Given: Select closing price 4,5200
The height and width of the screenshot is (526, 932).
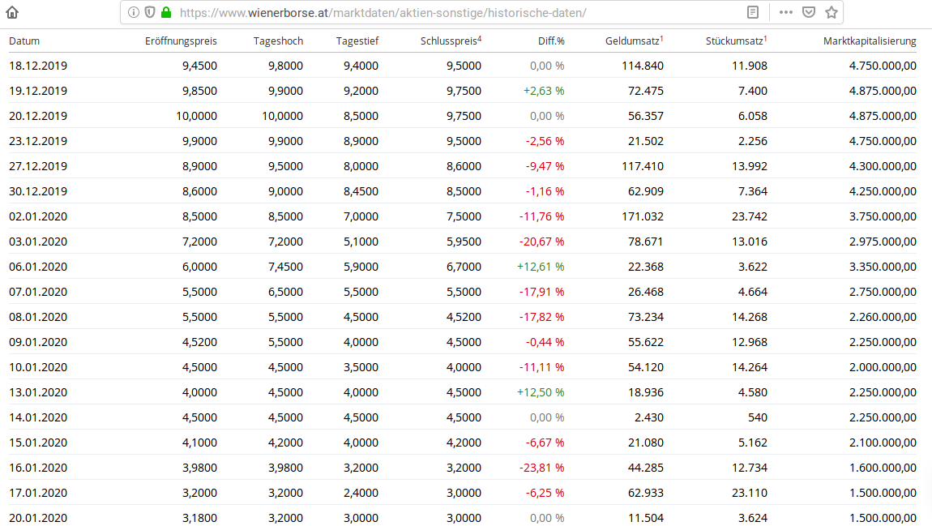Looking at the screenshot, I should point(464,317).
